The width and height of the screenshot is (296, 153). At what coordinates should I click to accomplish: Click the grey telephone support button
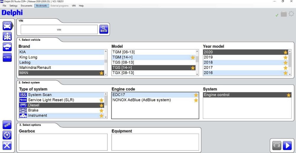[276, 146]
